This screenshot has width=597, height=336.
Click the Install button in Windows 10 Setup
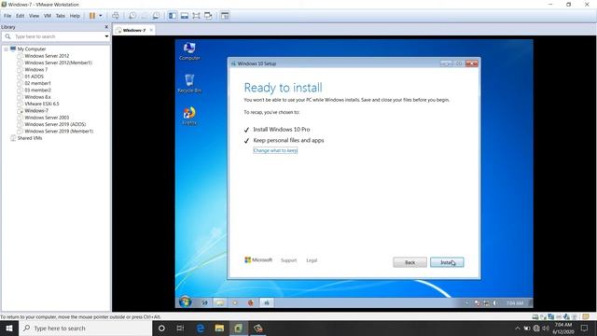coord(447,262)
